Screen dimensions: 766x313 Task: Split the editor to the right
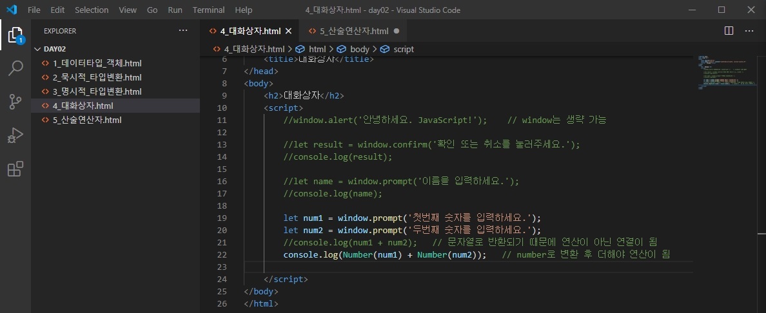[x=729, y=31]
